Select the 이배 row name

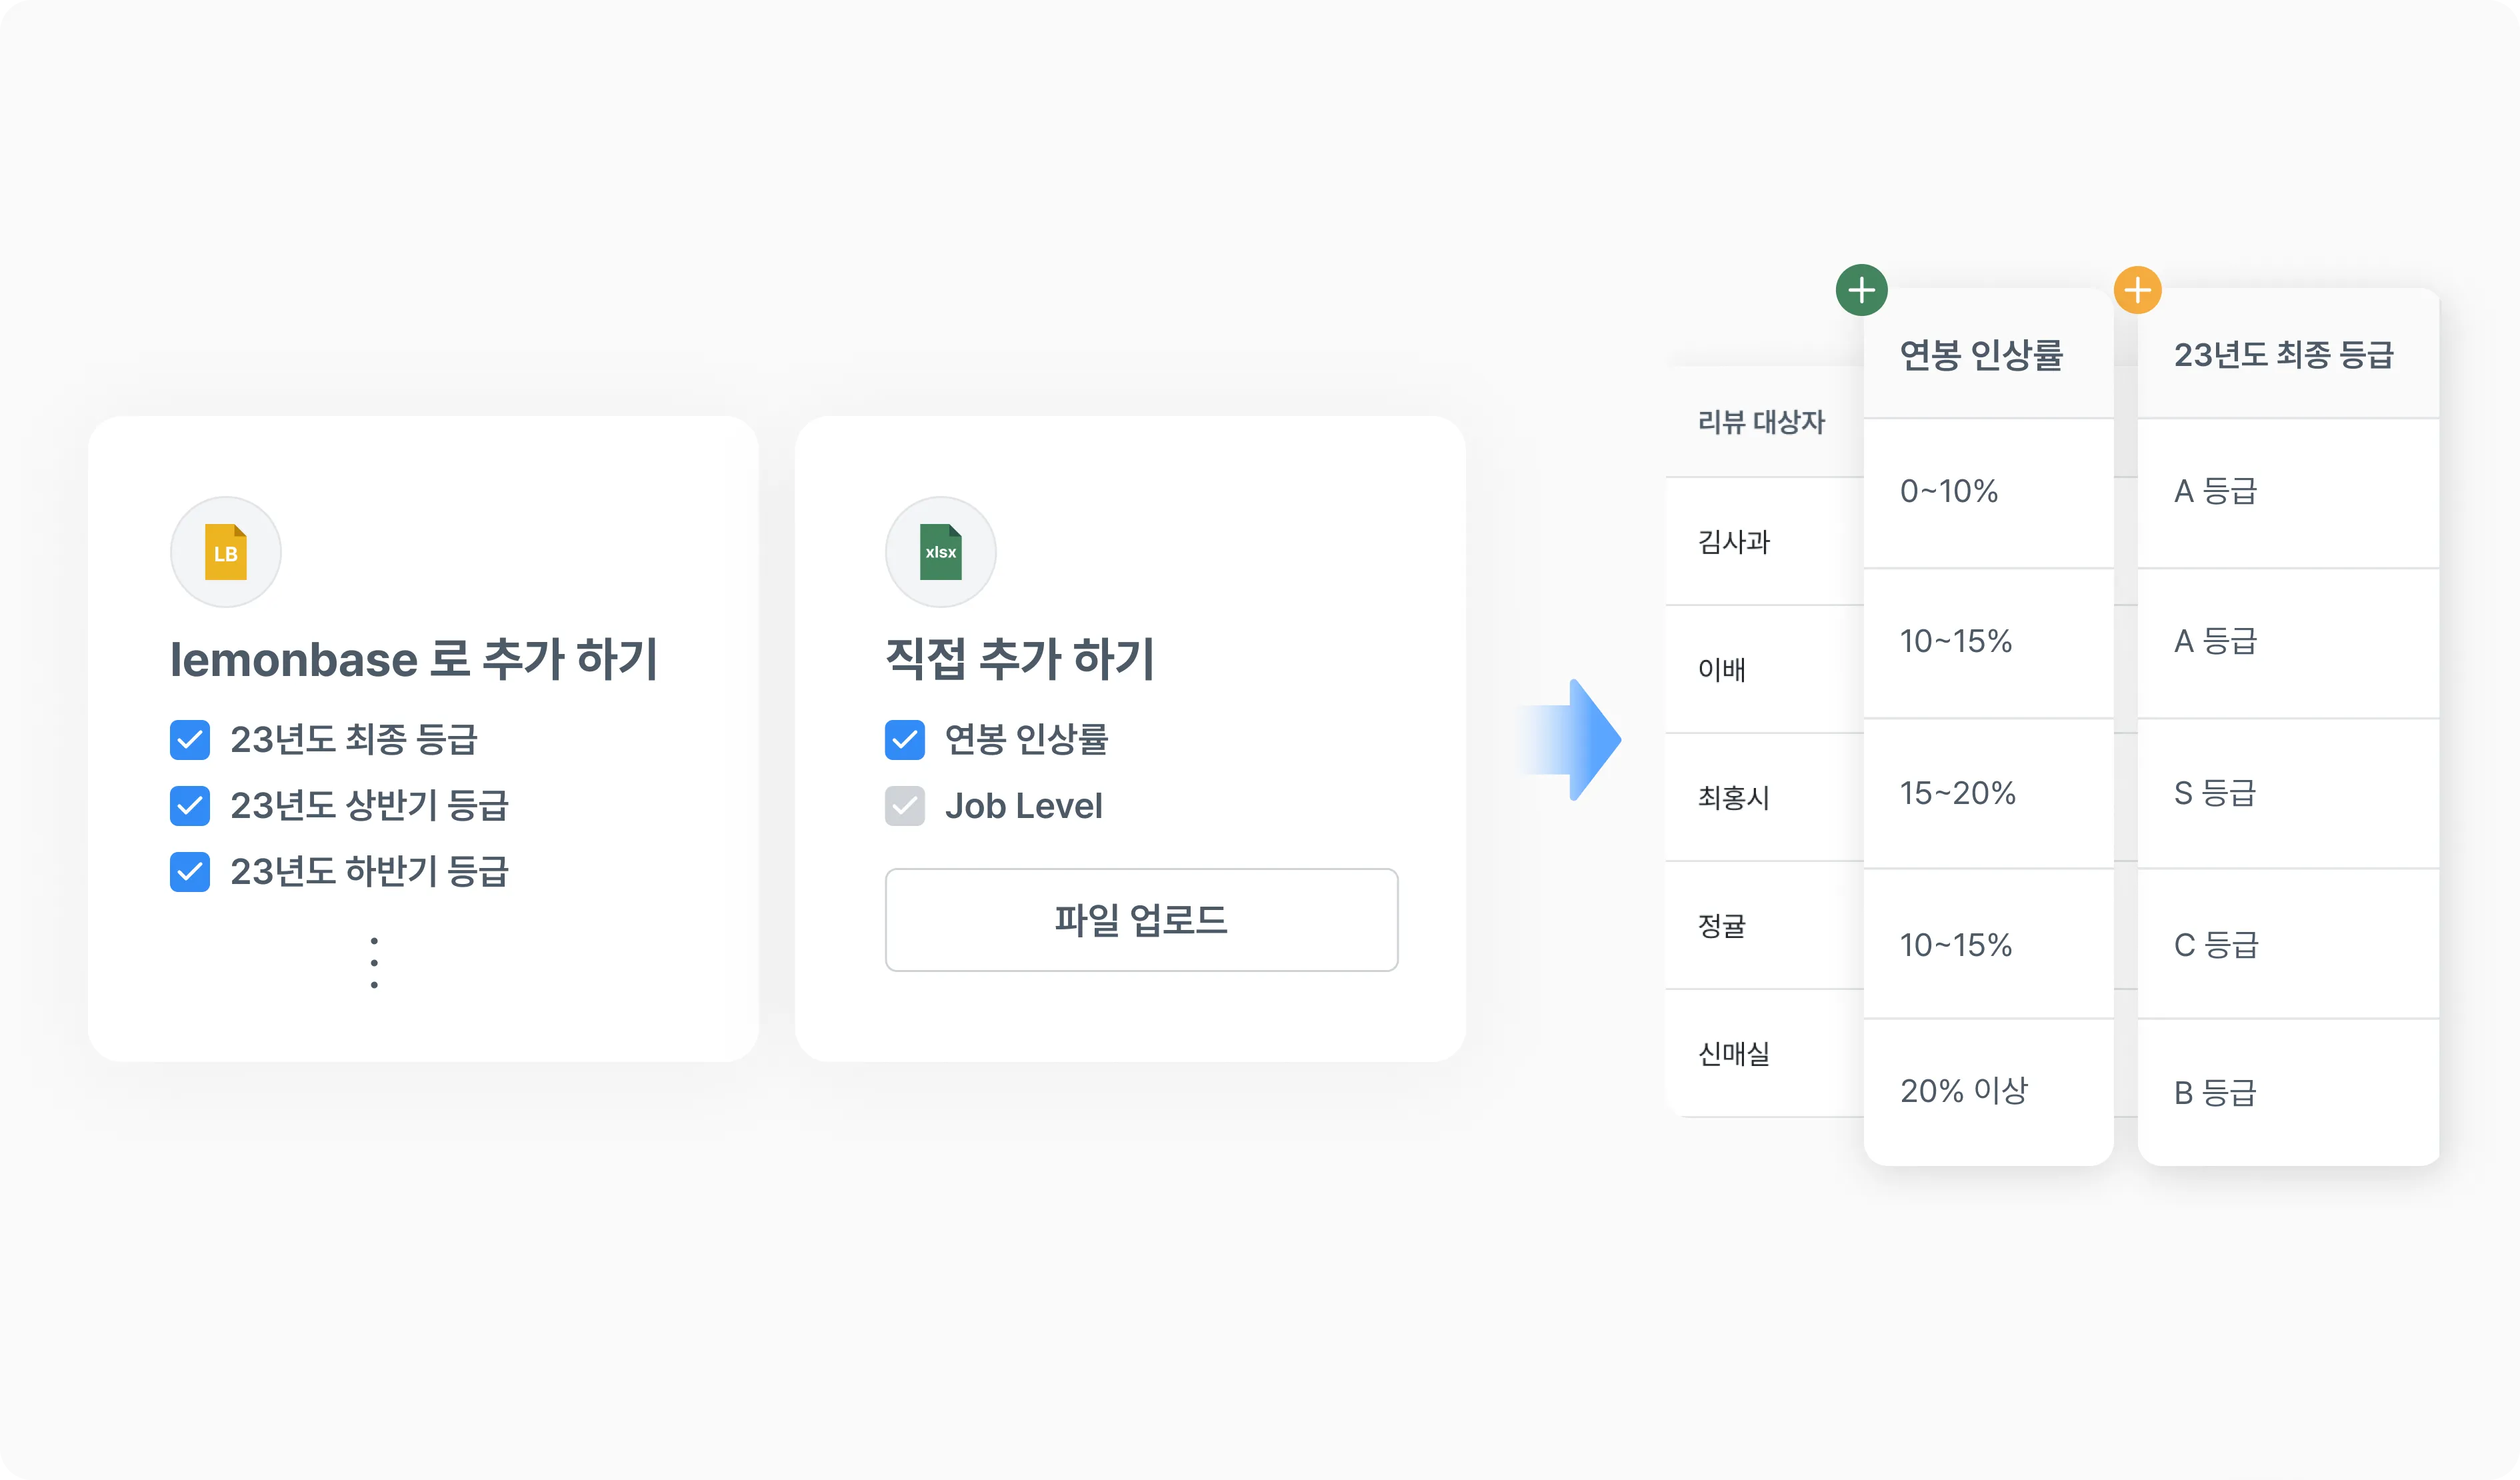(1722, 670)
